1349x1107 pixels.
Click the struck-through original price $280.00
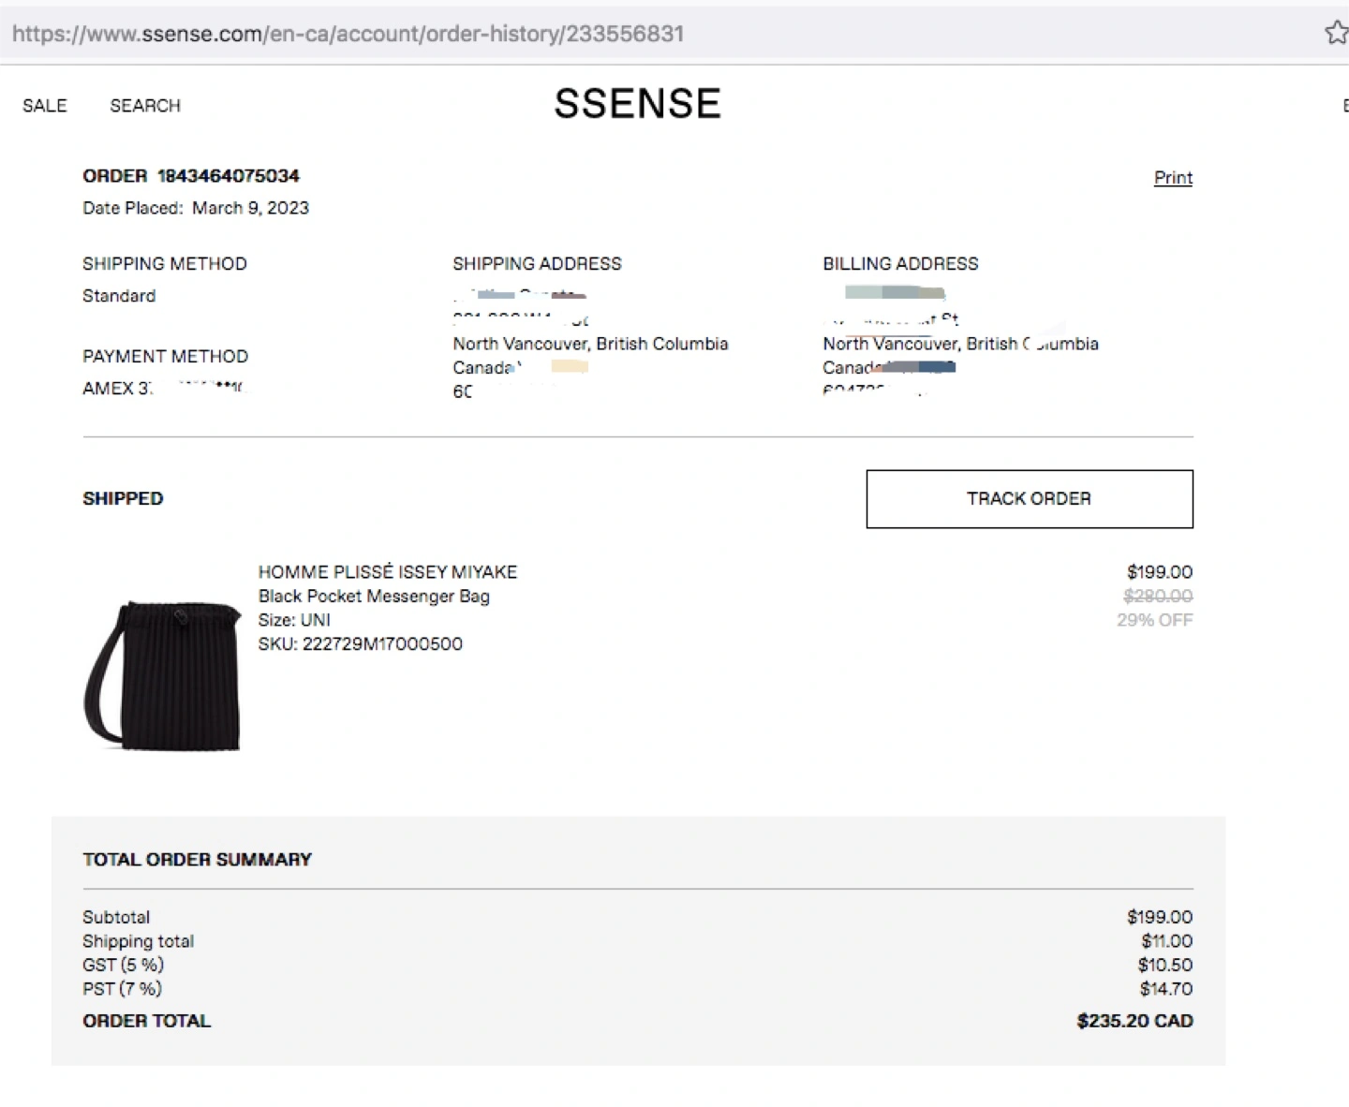pos(1158,597)
